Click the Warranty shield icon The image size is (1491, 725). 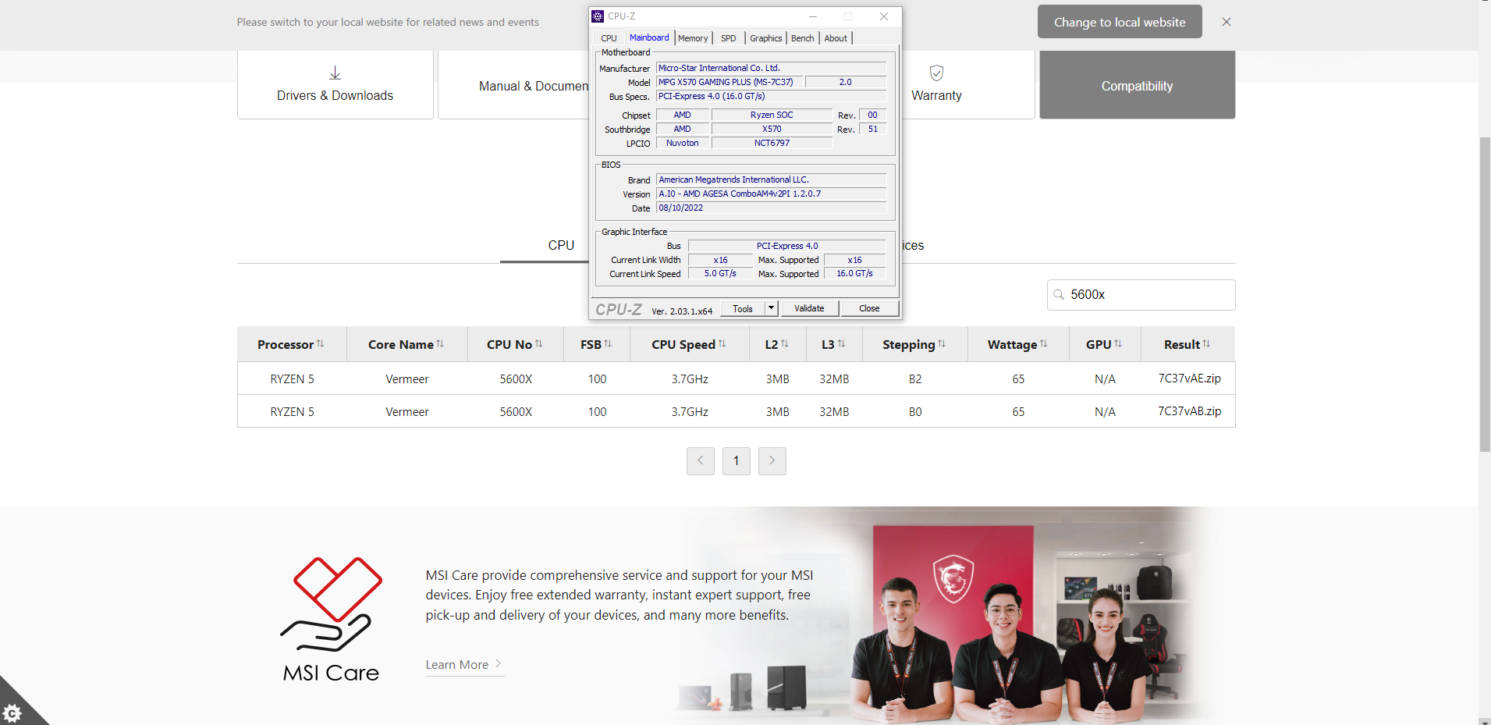point(936,73)
